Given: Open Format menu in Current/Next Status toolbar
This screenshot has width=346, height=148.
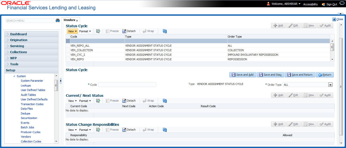Looking at the screenshot, I should (85, 101).
